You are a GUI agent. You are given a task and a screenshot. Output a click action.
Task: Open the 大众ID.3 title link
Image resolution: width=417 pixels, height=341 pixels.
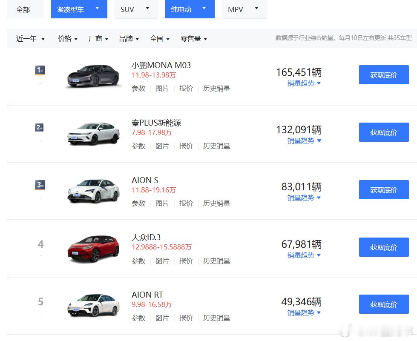[146, 238]
